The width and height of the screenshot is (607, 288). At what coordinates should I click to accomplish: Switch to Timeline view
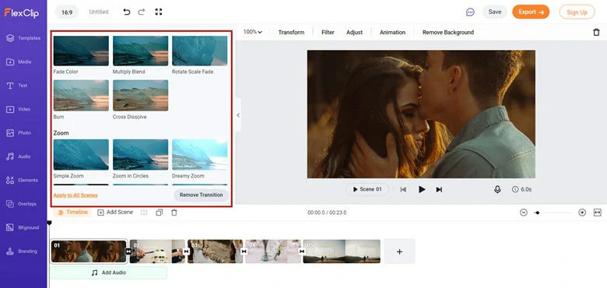(x=73, y=212)
